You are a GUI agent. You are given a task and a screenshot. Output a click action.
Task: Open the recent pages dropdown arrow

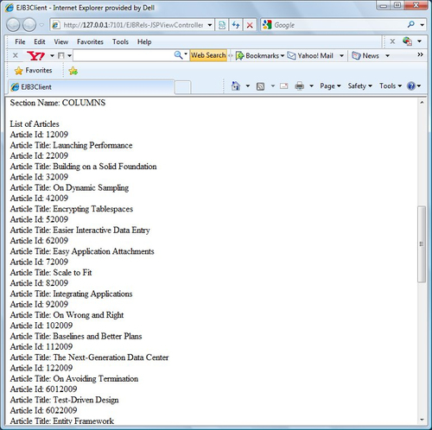(41, 25)
